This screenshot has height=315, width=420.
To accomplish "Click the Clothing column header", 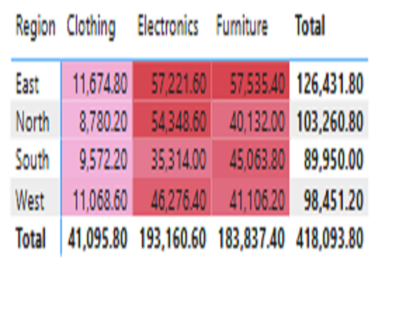I will [x=91, y=27].
